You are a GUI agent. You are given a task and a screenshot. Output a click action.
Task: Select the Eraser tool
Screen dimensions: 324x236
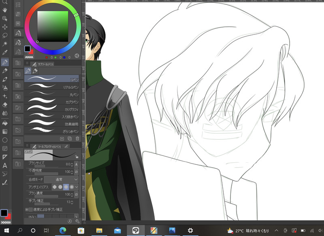tap(5, 105)
